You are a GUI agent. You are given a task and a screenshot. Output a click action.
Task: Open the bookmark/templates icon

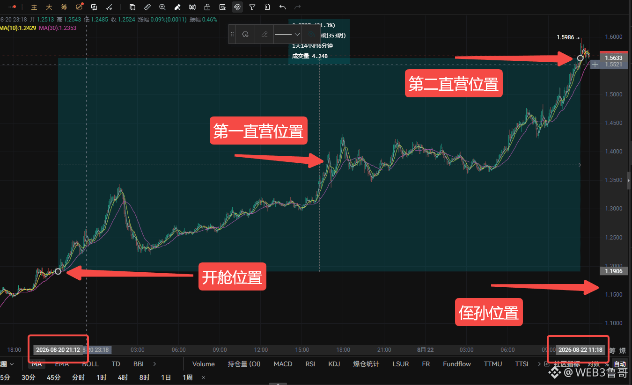pyautogui.click(x=132, y=7)
